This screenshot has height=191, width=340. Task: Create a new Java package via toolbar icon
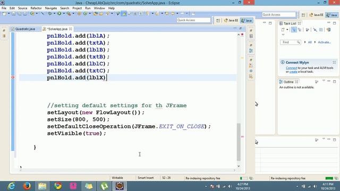pos(79,14)
